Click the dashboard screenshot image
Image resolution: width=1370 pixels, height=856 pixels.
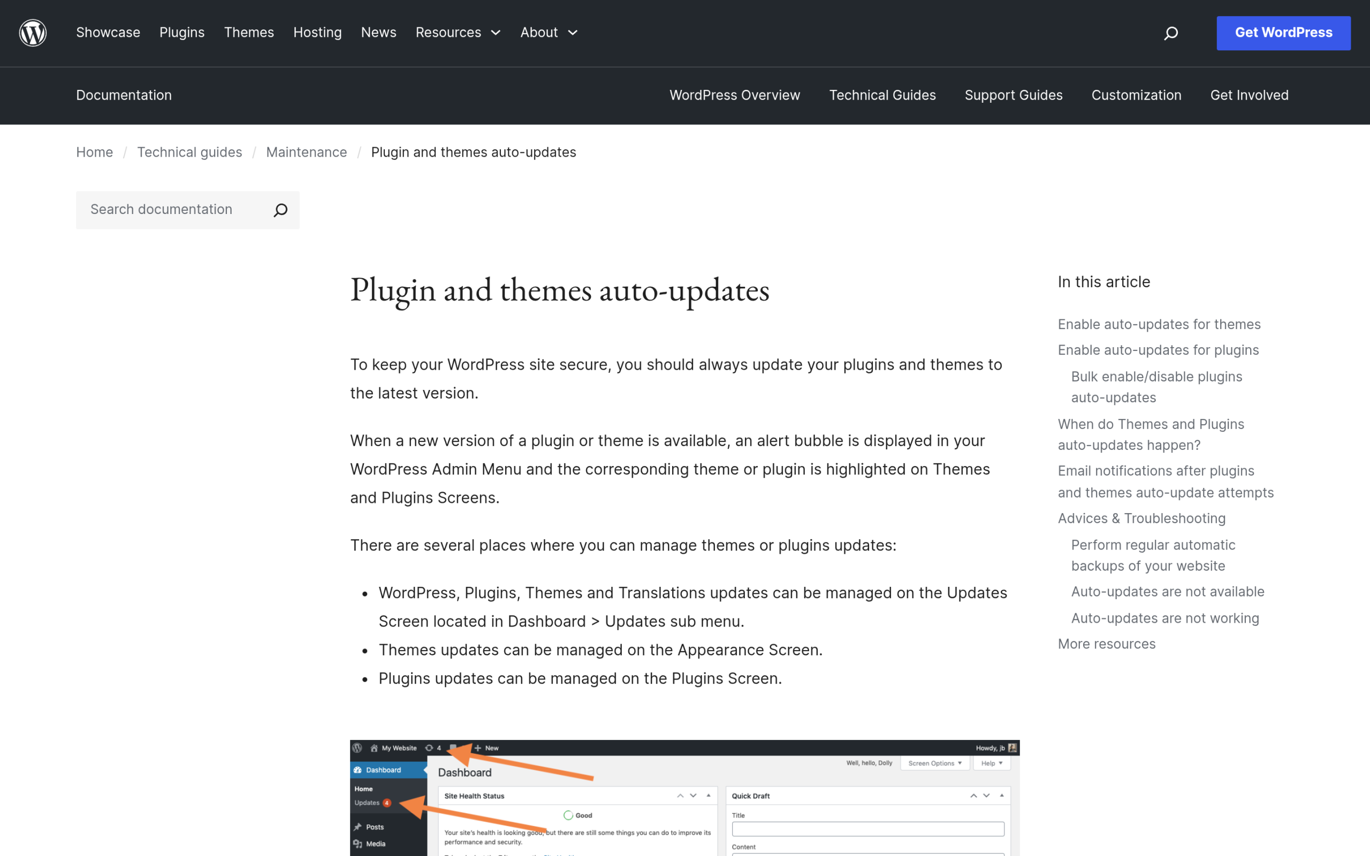(x=684, y=798)
